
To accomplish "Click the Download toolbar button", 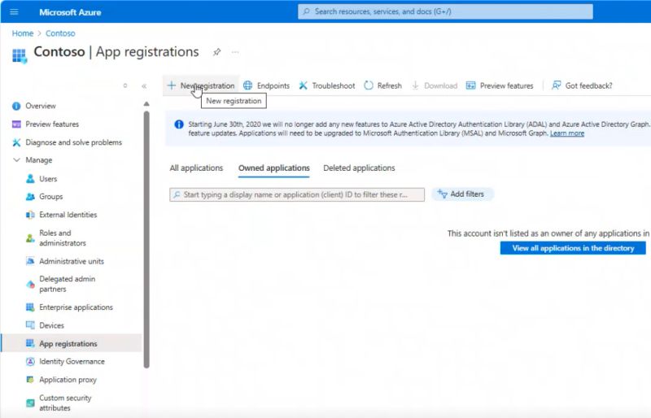I will [x=435, y=85].
